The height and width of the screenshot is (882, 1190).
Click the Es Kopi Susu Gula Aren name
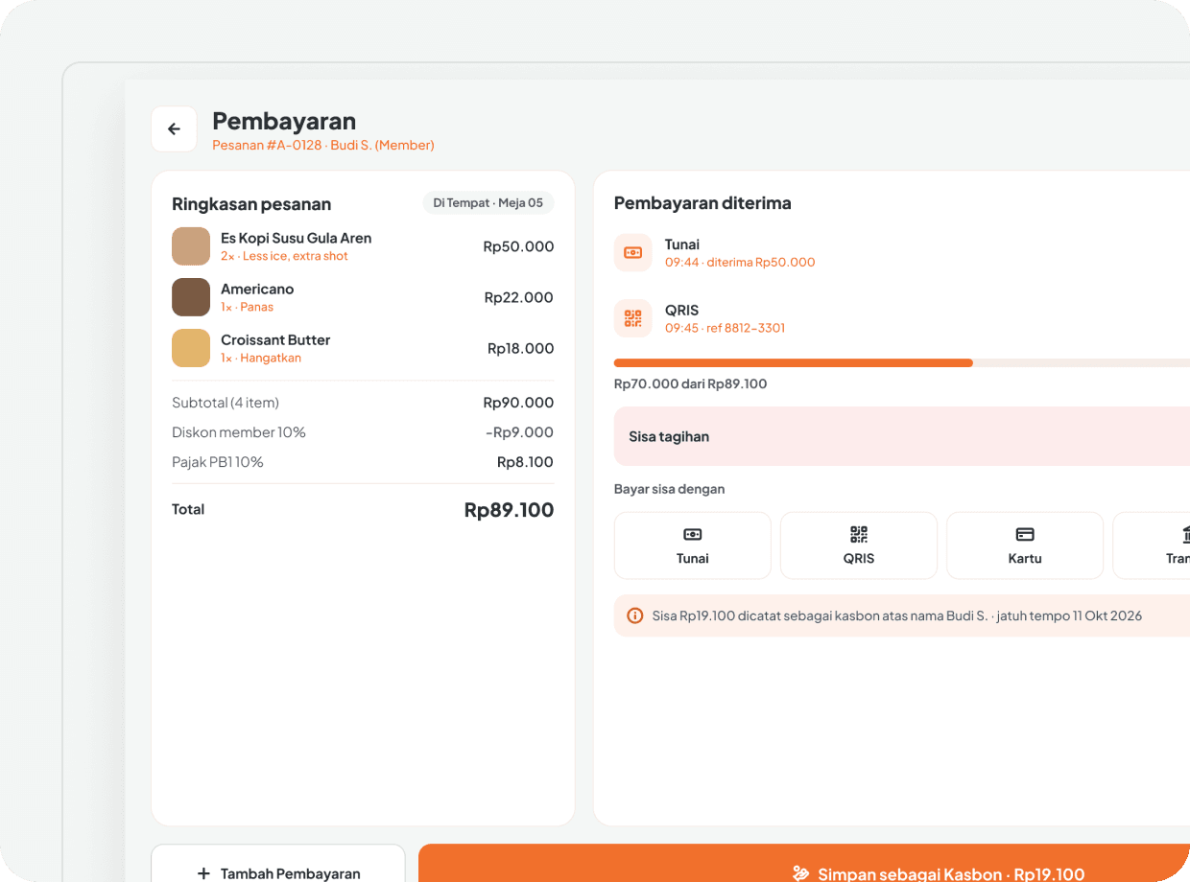(296, 238)
